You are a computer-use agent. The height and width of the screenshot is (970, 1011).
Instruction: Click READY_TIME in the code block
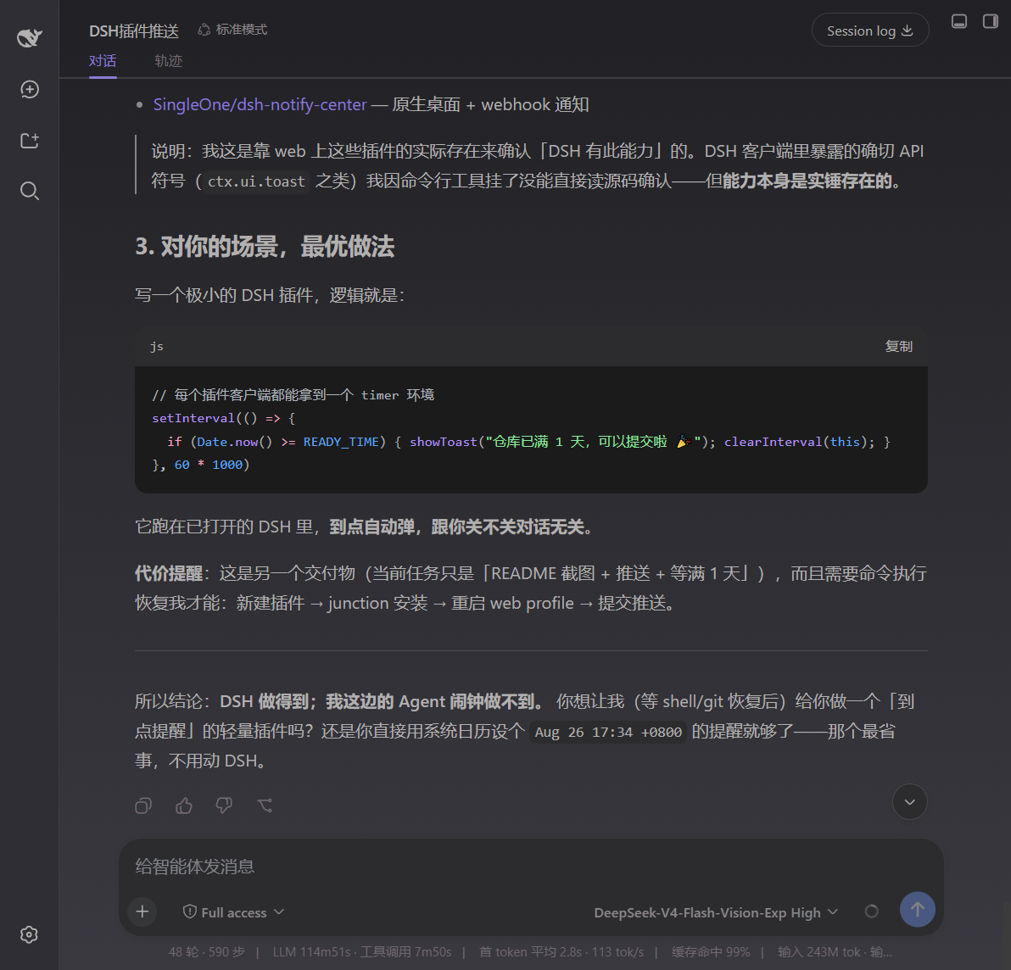pos(341,442)
